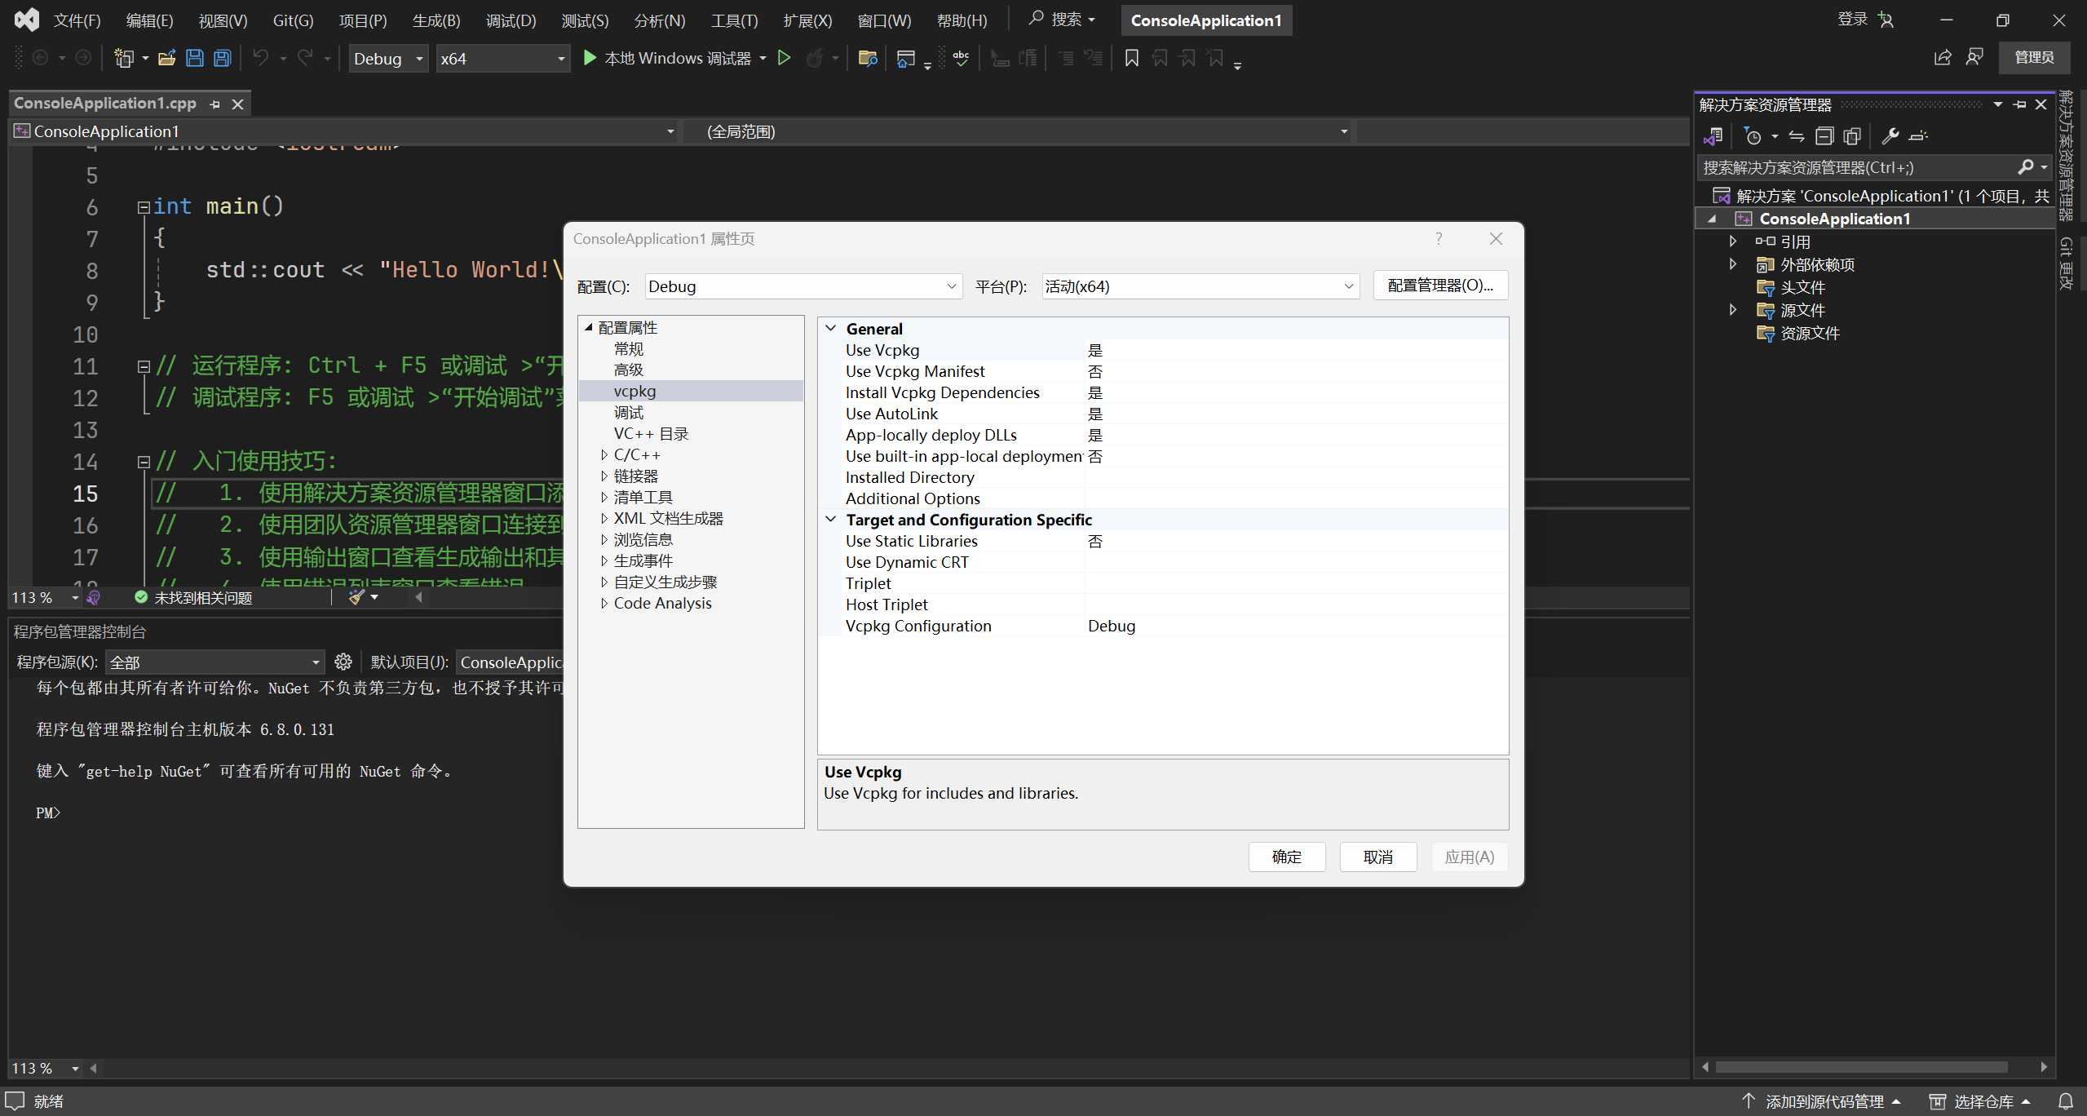Click the Solution Explorer horizontal scrollbar
The height and width of the screenshot is (1116, 2087).
pos(1860,1067)
